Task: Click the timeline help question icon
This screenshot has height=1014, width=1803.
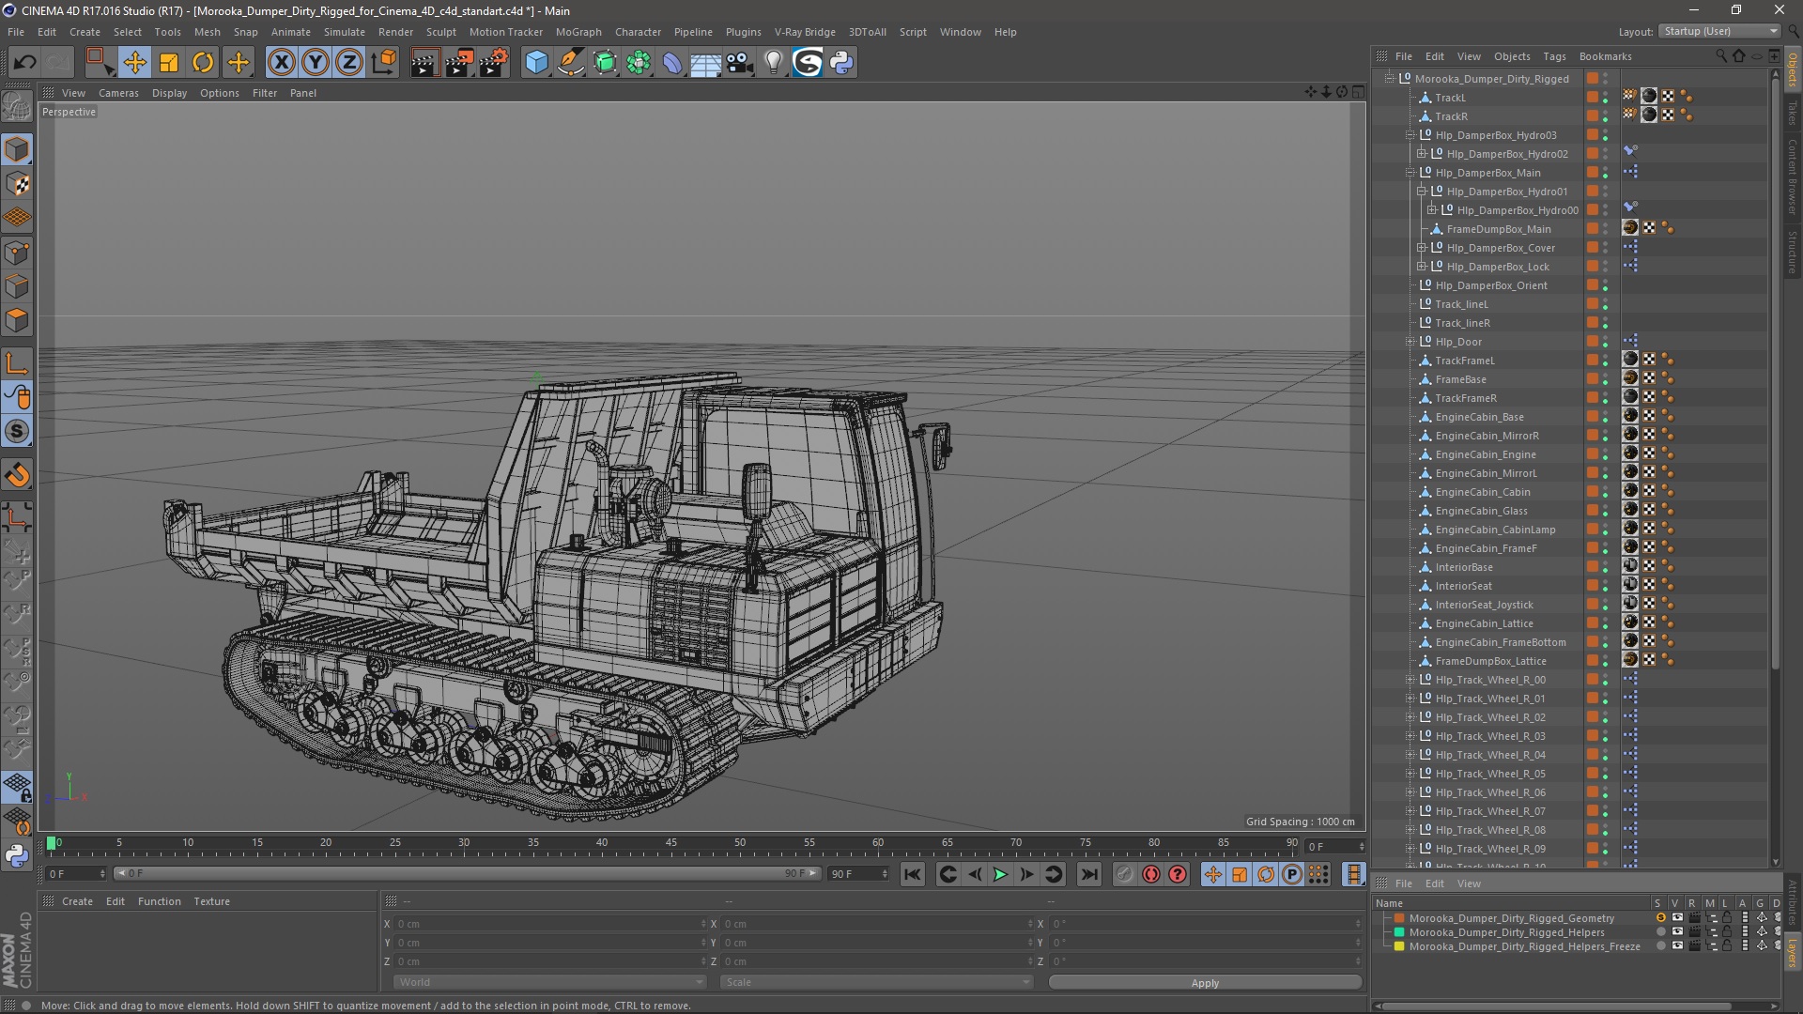Action: (x=1178, y=874)
